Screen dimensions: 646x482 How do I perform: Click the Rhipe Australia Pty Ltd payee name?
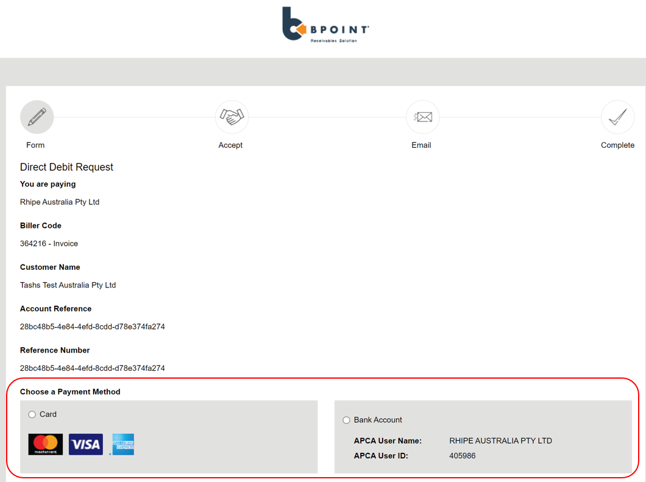pos(60,202)
